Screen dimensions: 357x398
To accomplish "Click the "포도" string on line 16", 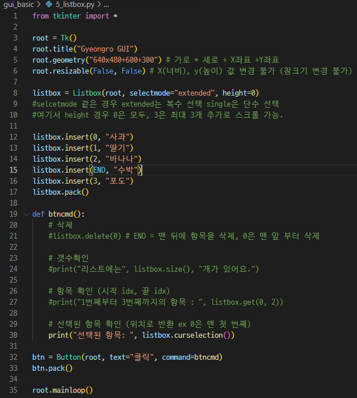I will tap(117, 181).
